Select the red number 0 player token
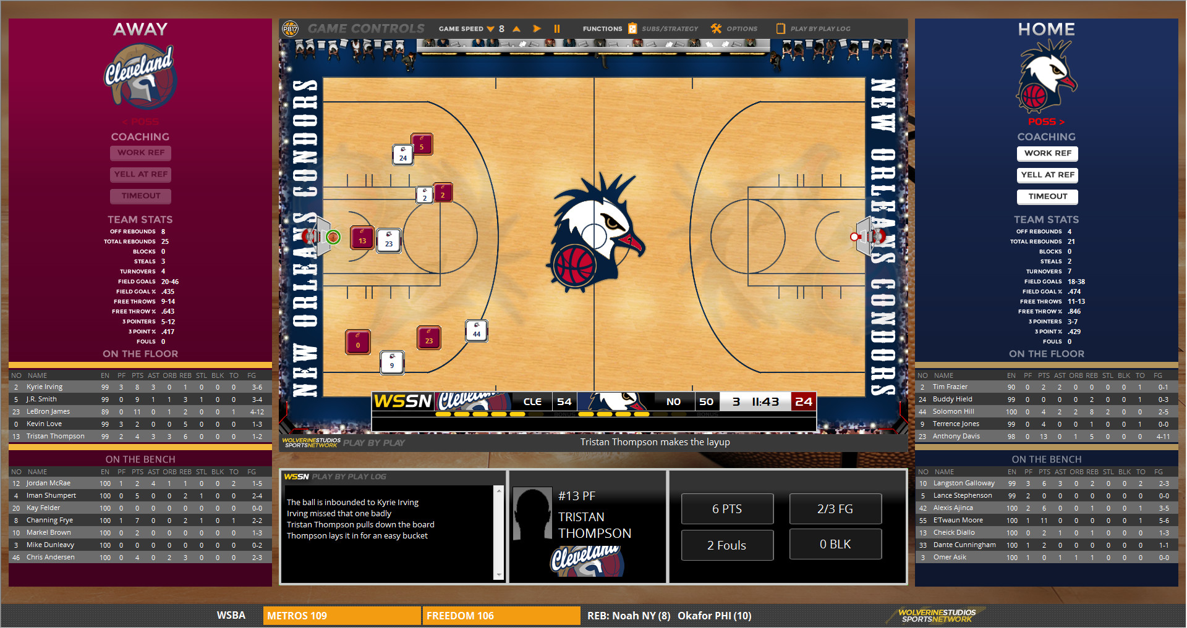This screenshot has height=628, width=1187. click(x=358, y=342)
